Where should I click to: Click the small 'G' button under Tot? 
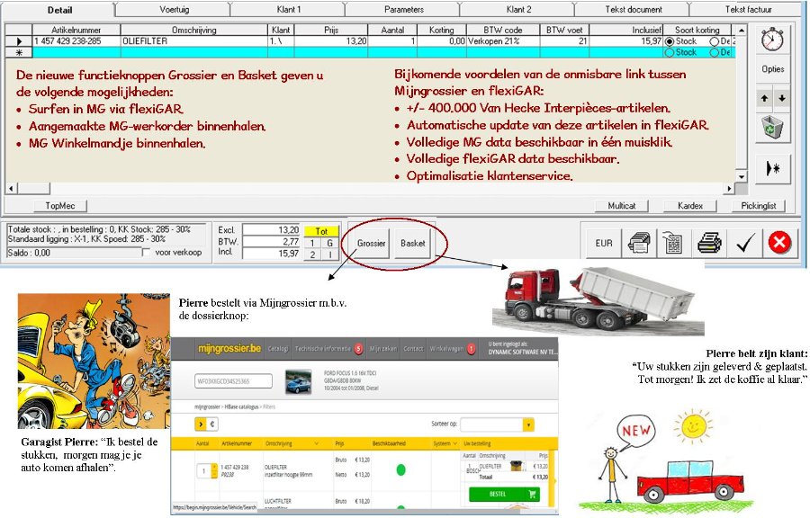(330, 243)
